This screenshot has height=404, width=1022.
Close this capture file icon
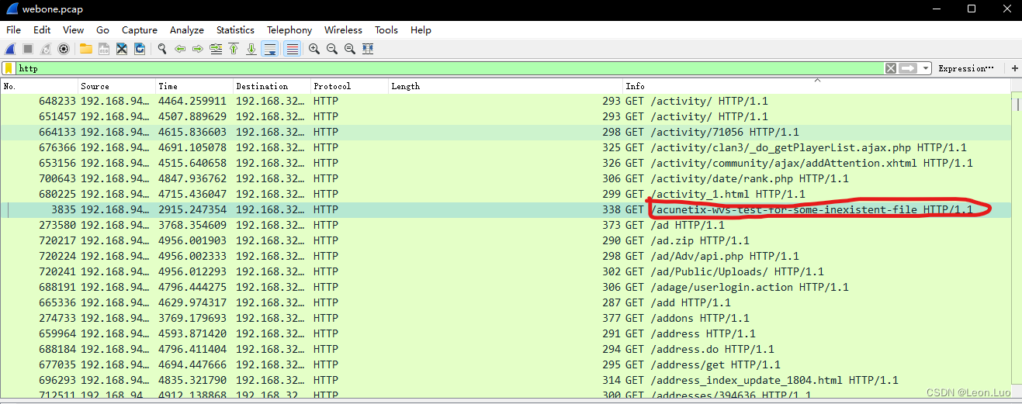(122, 49)
